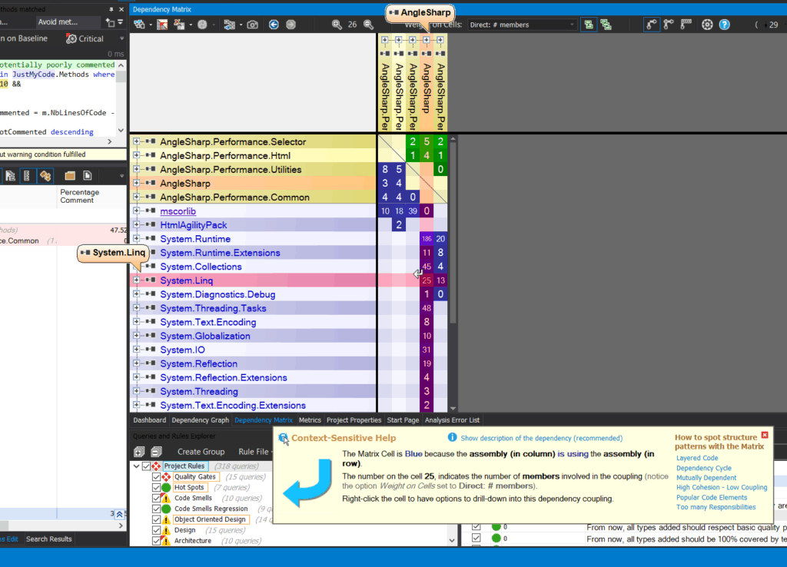
Task: Toggle the Hot Spots checkbox
Action: point(156,487)
